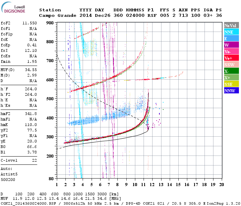Click the D distance value 1500
Viewport: 241px width, 206px height.
pyautogui.click(x=90, y=194)
